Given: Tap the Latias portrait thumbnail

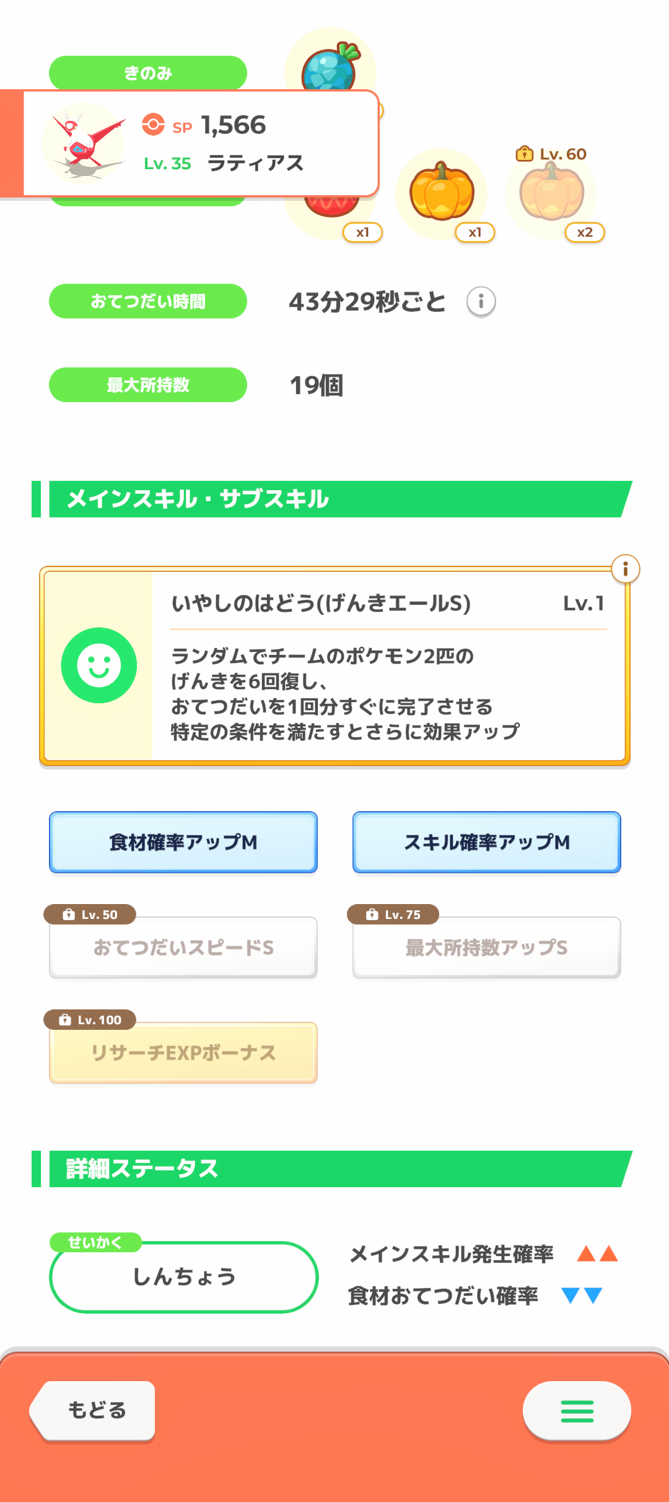Looking at the screenshot, I should 84,144.
